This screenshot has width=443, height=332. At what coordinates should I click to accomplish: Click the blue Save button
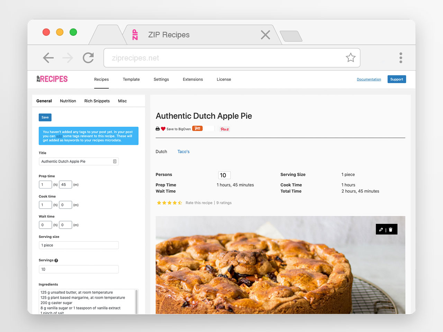click(x=45, y=117)
